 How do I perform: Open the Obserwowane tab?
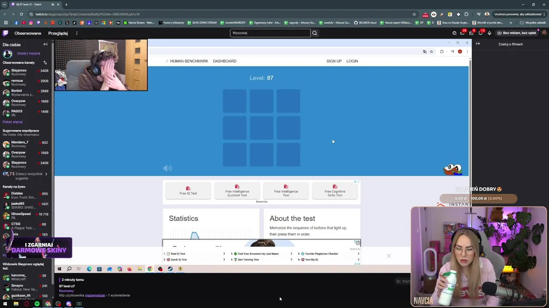[x=28, y=33]
